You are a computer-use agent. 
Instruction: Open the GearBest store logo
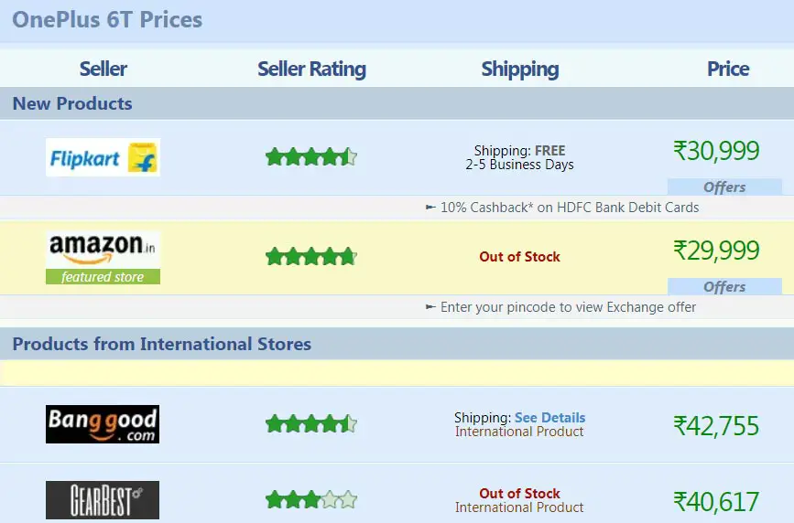click(103, 500)
